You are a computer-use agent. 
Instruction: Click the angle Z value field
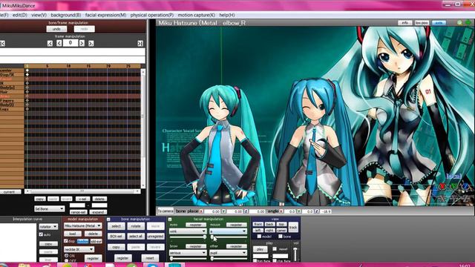point(326,211)
